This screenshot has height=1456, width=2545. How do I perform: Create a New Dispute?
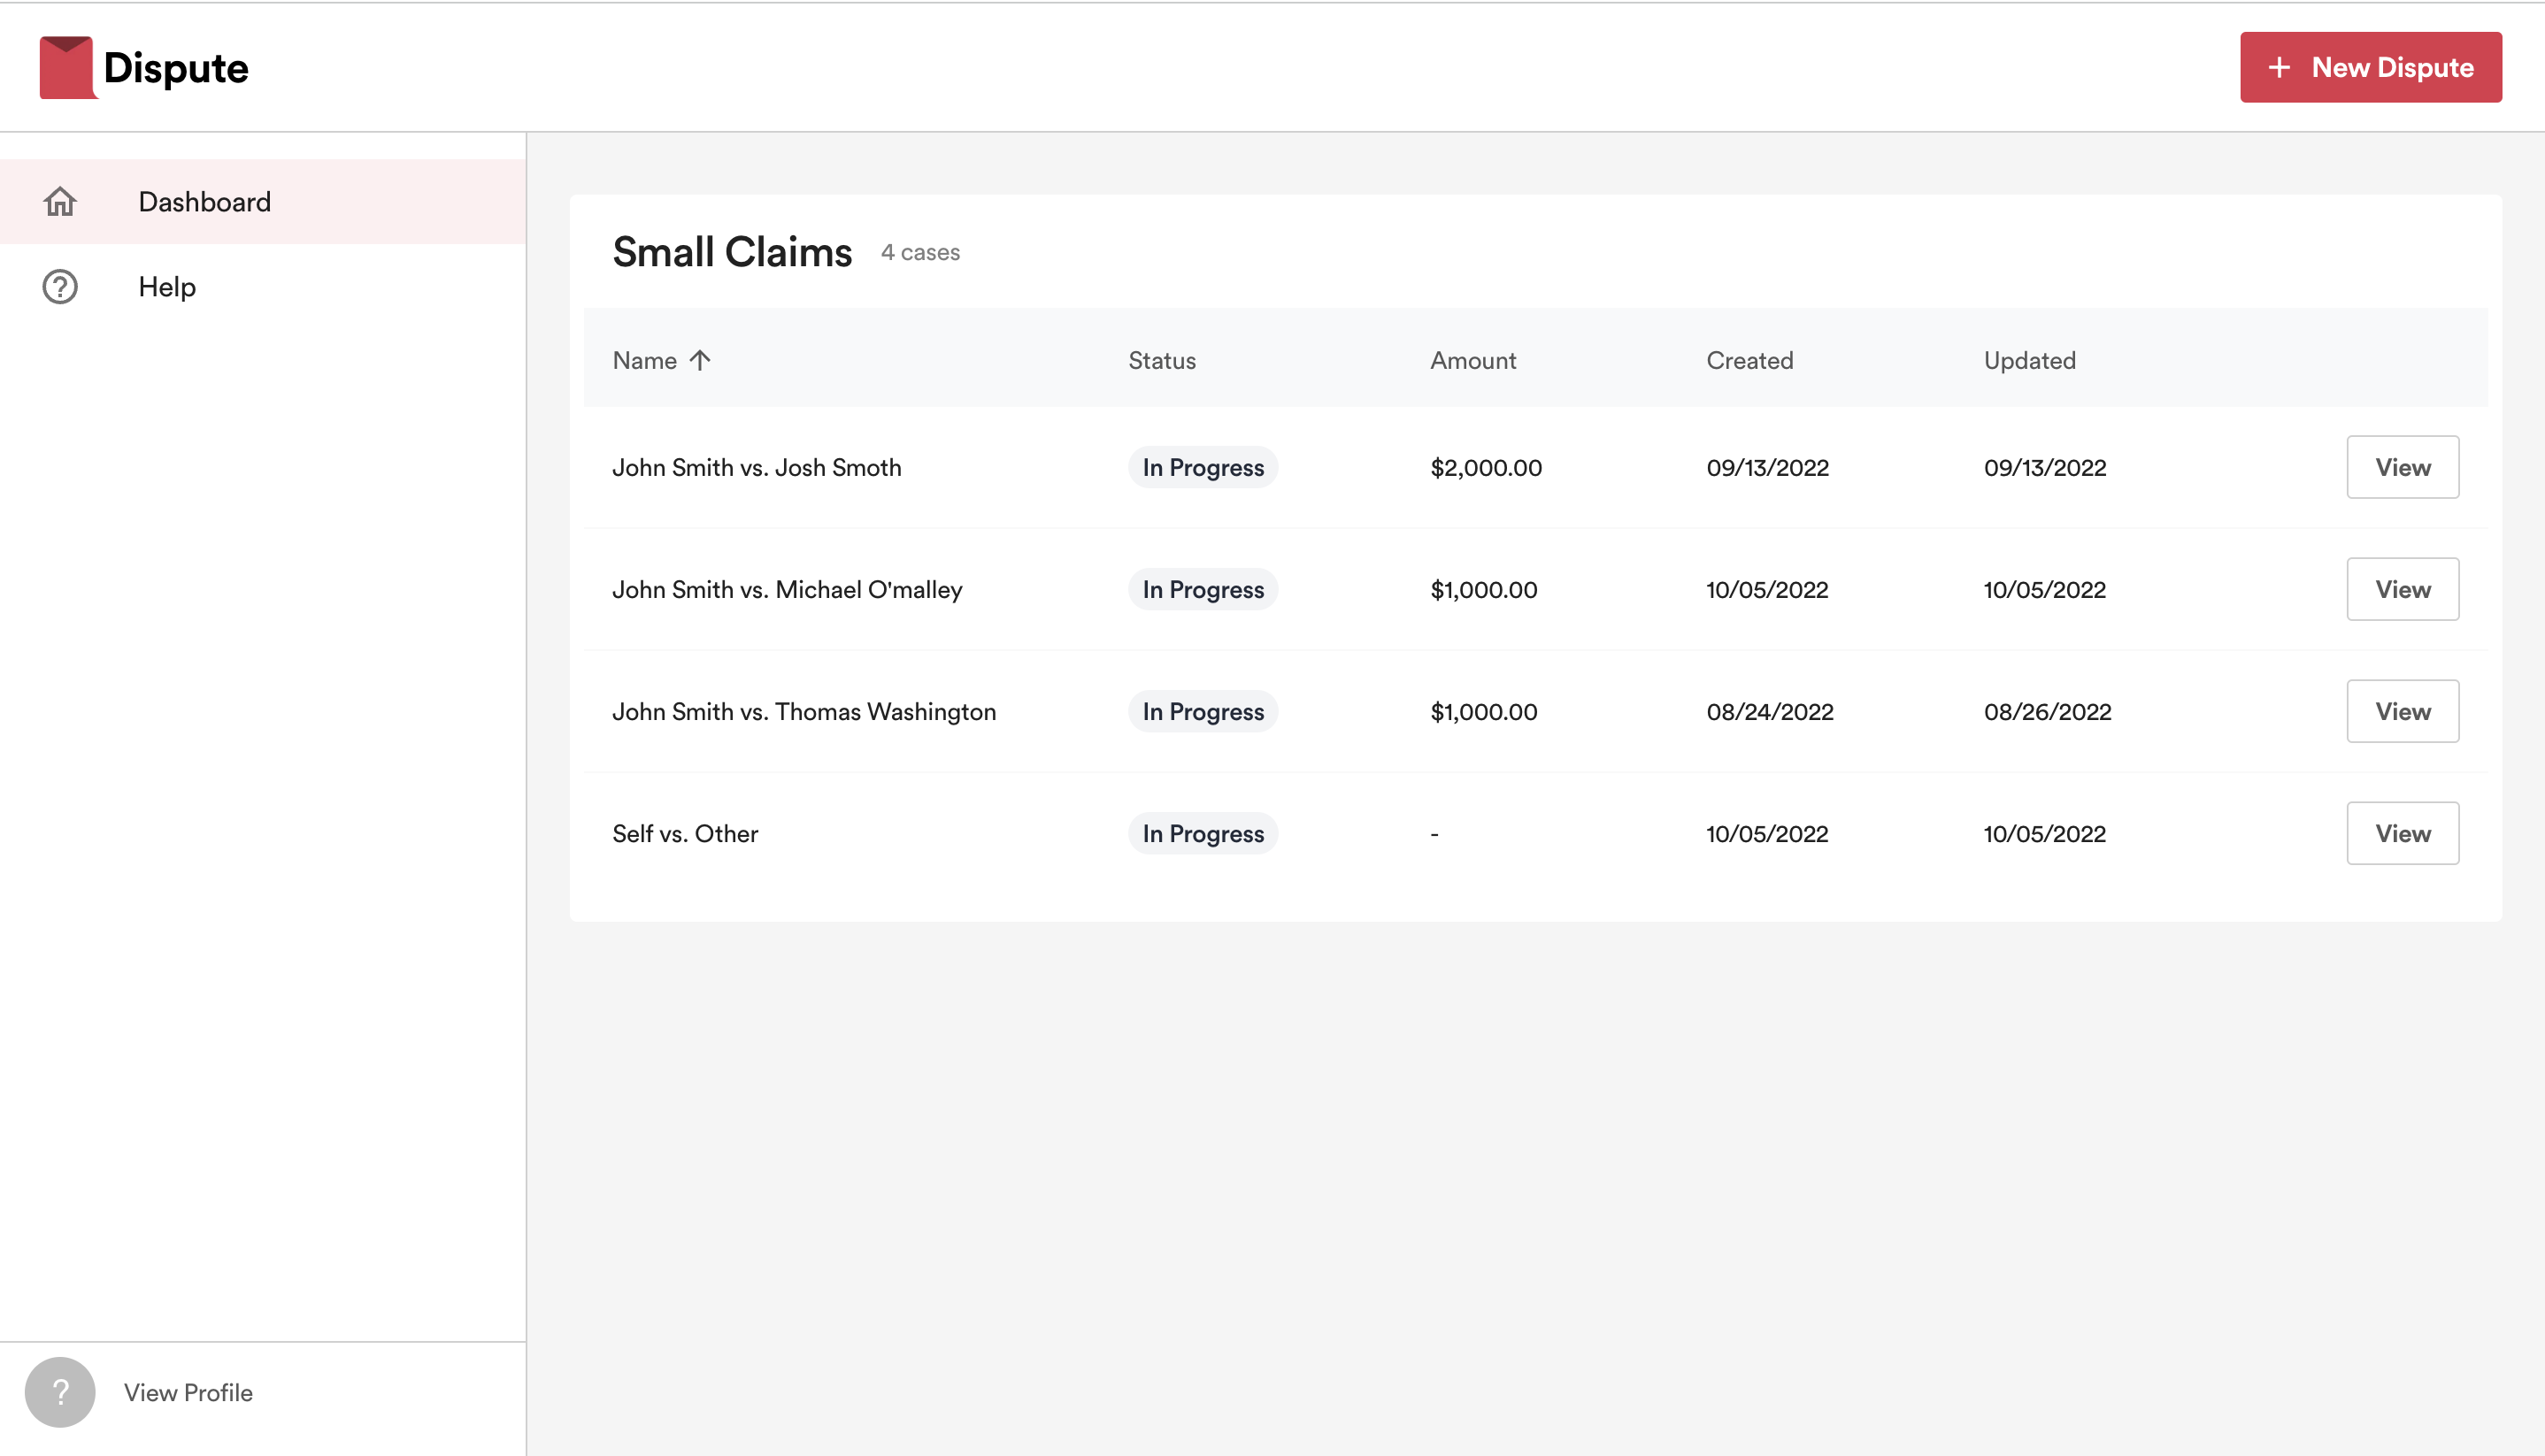click(x=2370, y=67)
